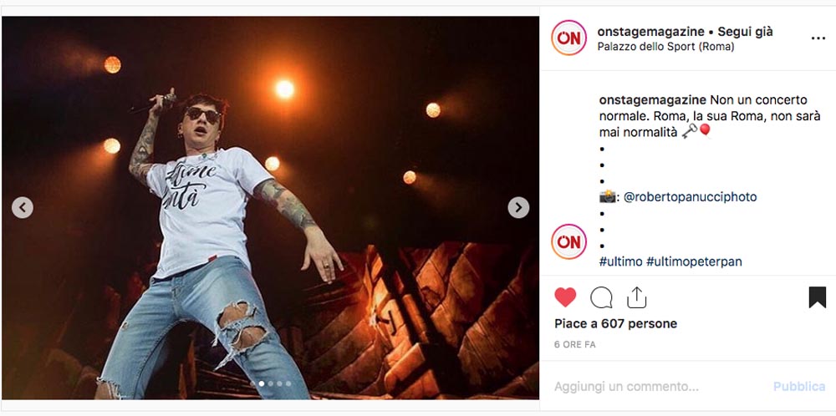Toggle the bookmark save icon
This screenshot has width=836, height=416.
(817, 297)
